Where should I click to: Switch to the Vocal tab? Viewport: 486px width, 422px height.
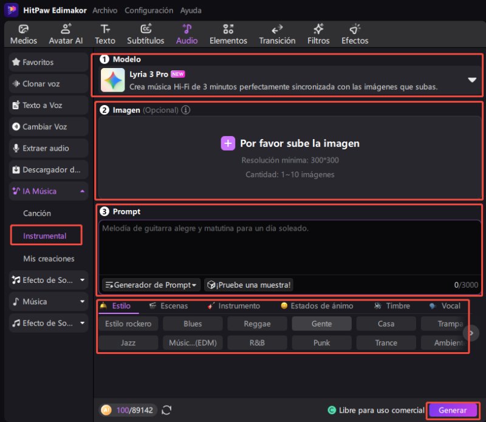tap(445, 306)
